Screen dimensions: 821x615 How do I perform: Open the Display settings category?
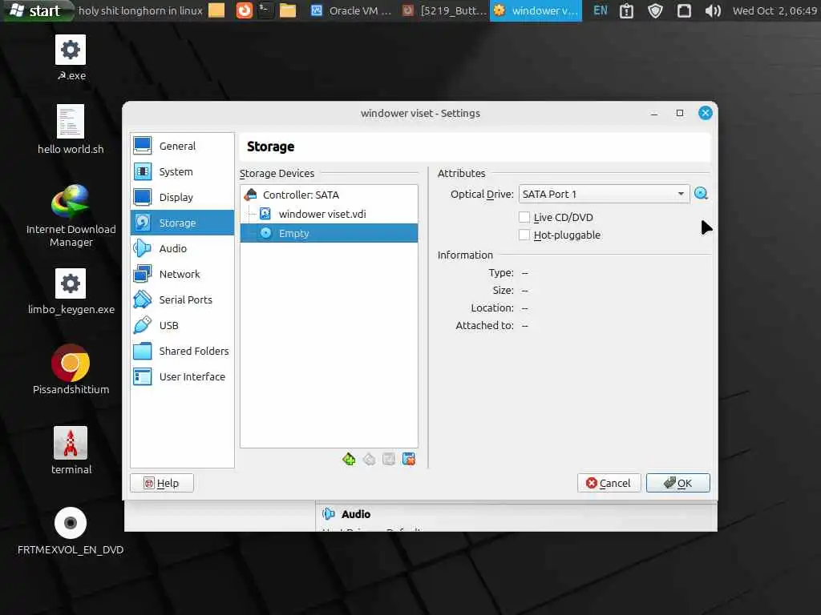click(x=182, y=197)
